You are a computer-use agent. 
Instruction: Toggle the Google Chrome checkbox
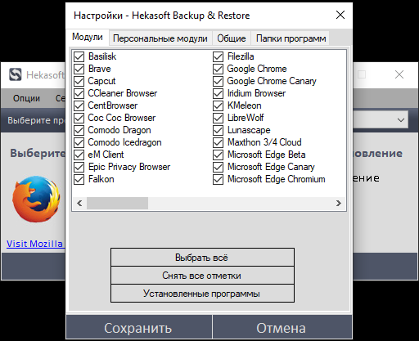coord(218,69)
